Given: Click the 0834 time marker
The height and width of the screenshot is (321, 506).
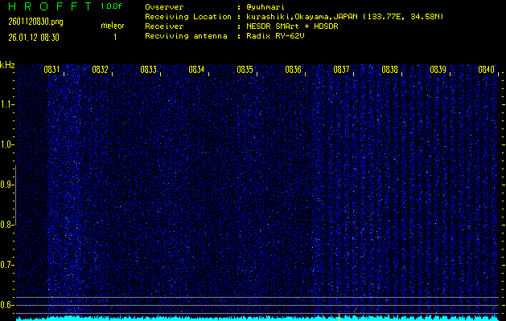Looking at the screenshot, I should pos(196,70).
